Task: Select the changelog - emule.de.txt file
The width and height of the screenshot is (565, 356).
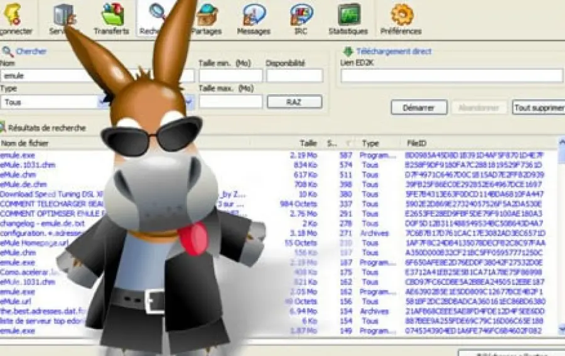Action: tap(42, 224)
